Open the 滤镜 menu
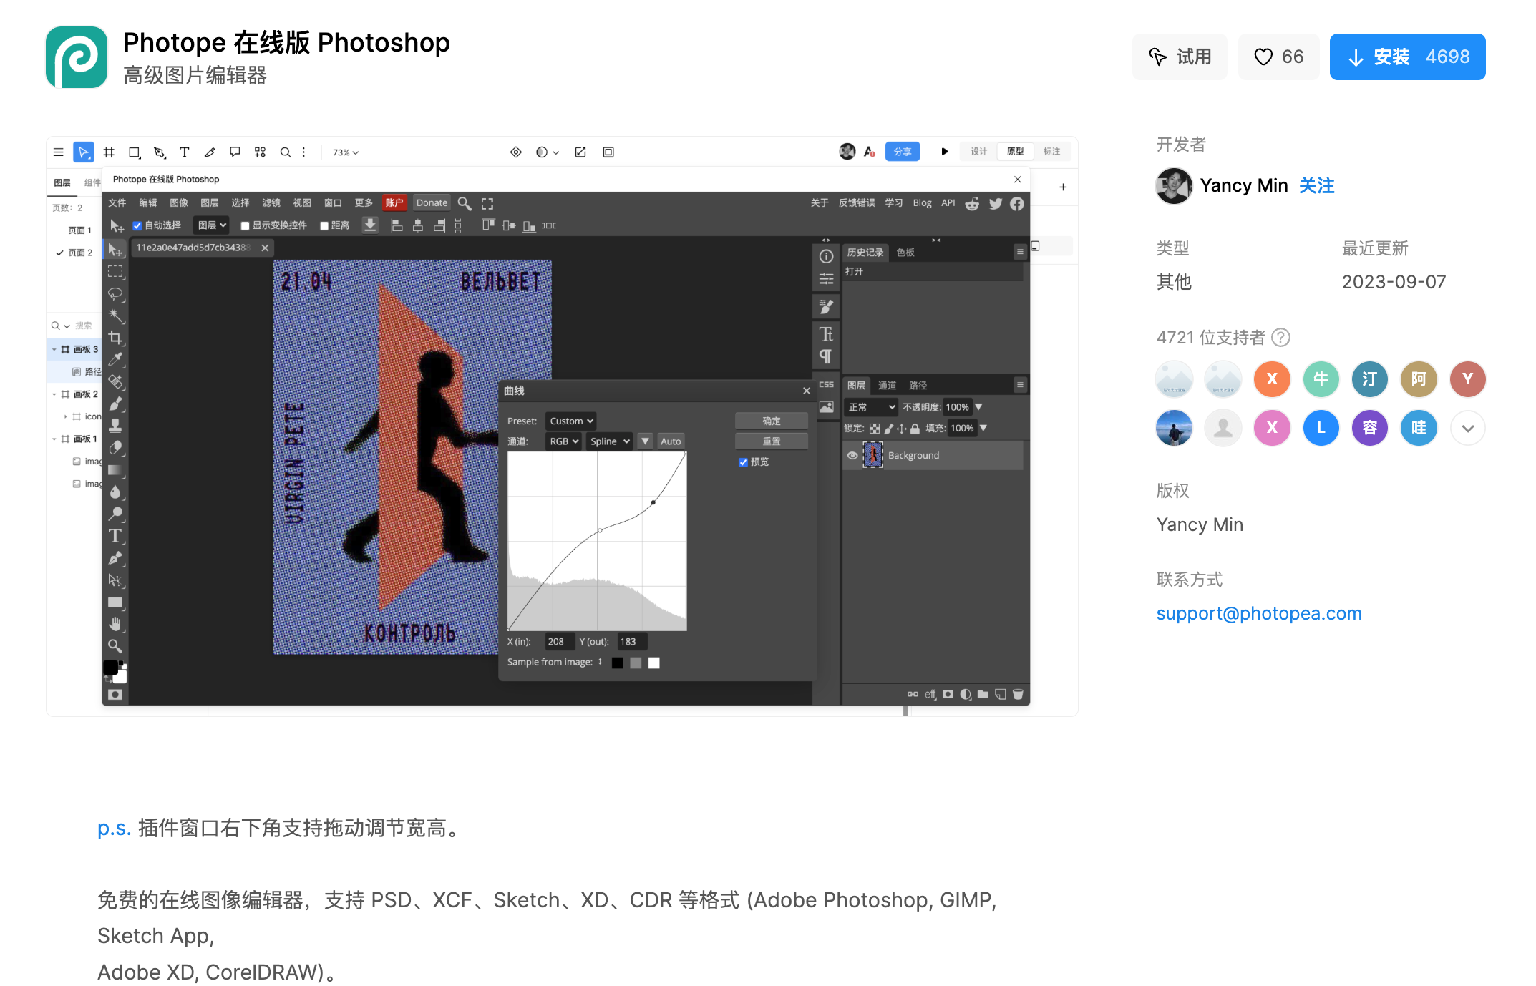Screen dimensions: 1536x986 [x=271, y=203]
